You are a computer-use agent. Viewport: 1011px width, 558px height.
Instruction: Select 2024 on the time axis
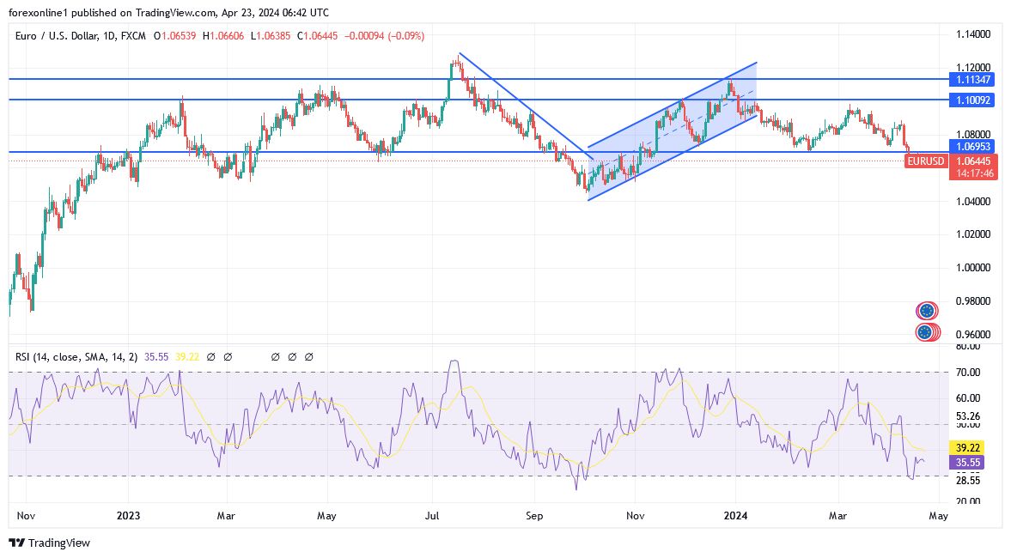[736, 516]
